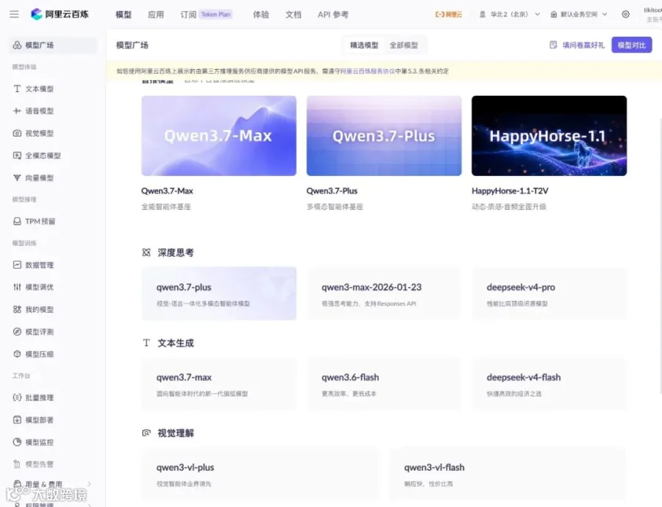This screenshot has width=662, height=507.
Task: Click the 数据管理 sidebar icon
Action: pos(17,265)
